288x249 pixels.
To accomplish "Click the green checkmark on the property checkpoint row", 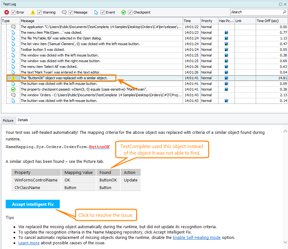I will [x=13, y=89].
